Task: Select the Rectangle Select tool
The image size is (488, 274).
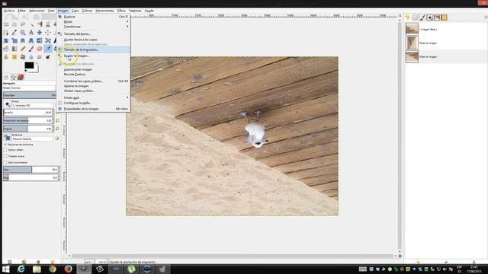Action: [x=6, y=24]
